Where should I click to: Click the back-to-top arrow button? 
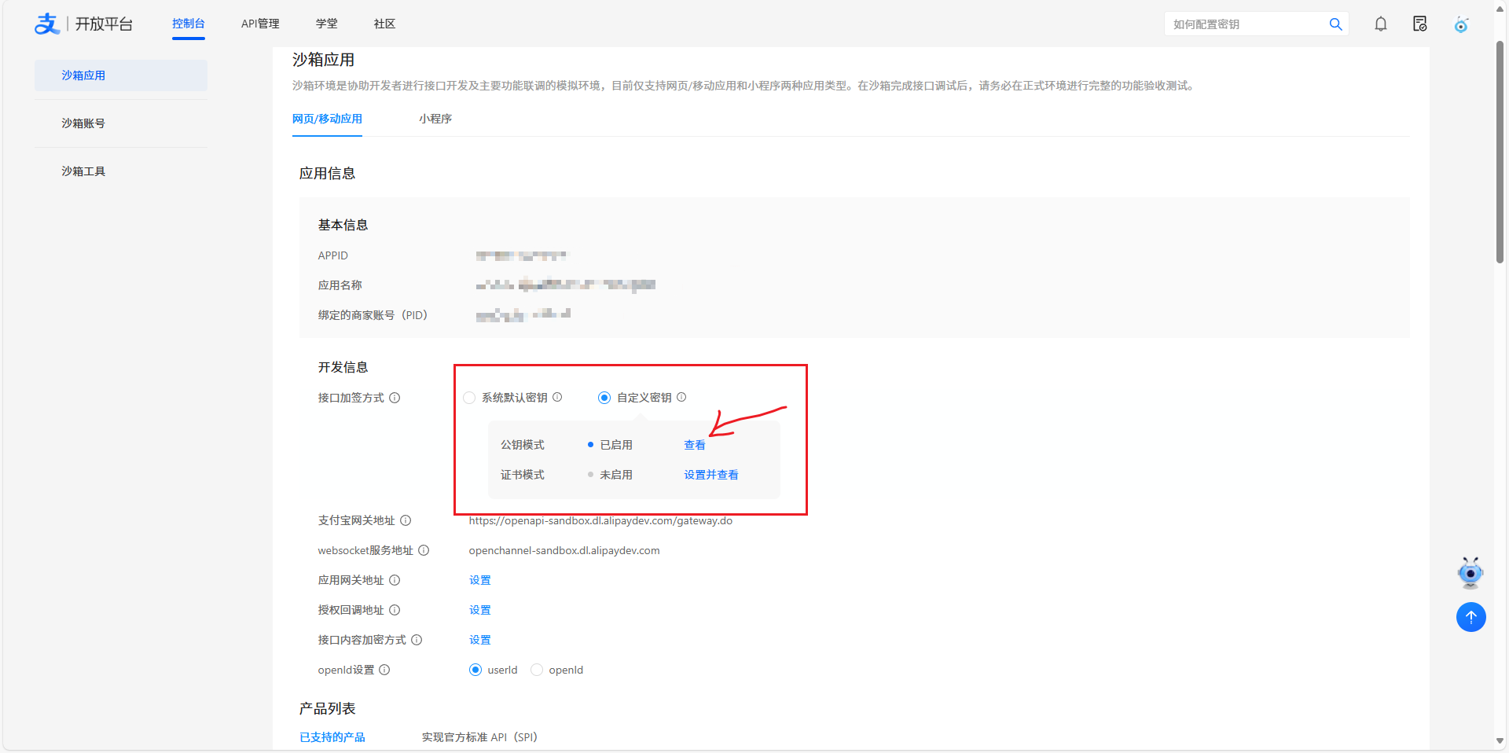(x=1471, y=617)
